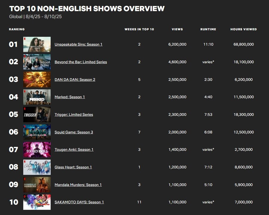
Task: Select the 5:10 runtime value
Action: (x=208, y=185)
